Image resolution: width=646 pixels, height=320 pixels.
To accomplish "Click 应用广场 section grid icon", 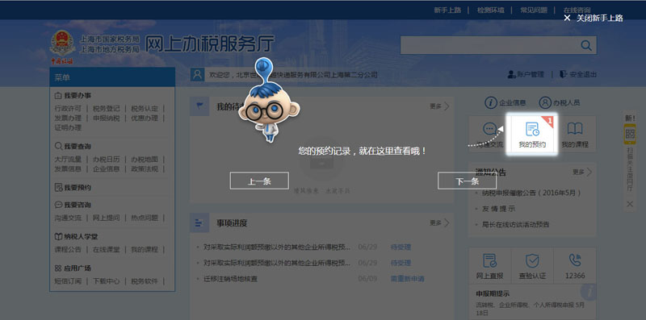I will [x=58, y=268].
